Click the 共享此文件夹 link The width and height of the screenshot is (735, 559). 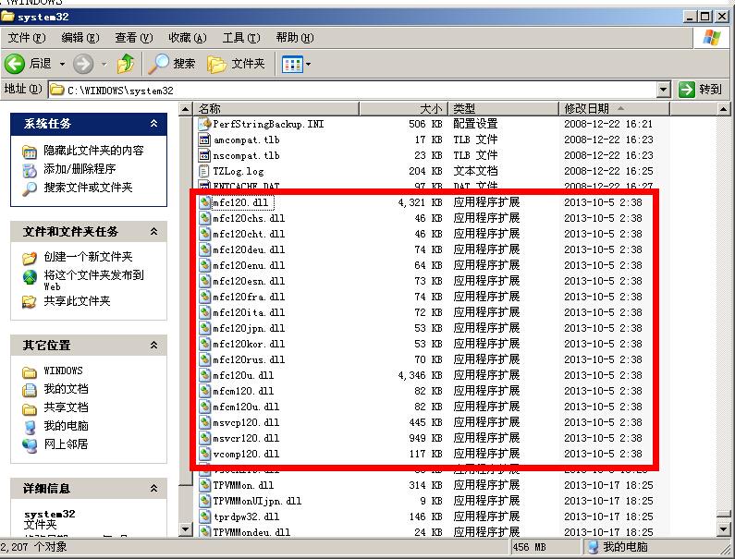(x=77, y=301)
